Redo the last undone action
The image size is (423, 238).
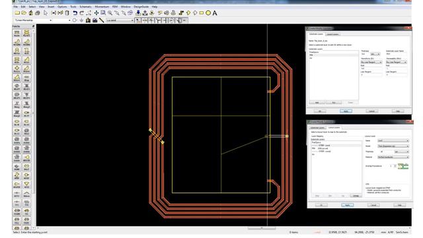pyautogui.click(x=82, y=13)
